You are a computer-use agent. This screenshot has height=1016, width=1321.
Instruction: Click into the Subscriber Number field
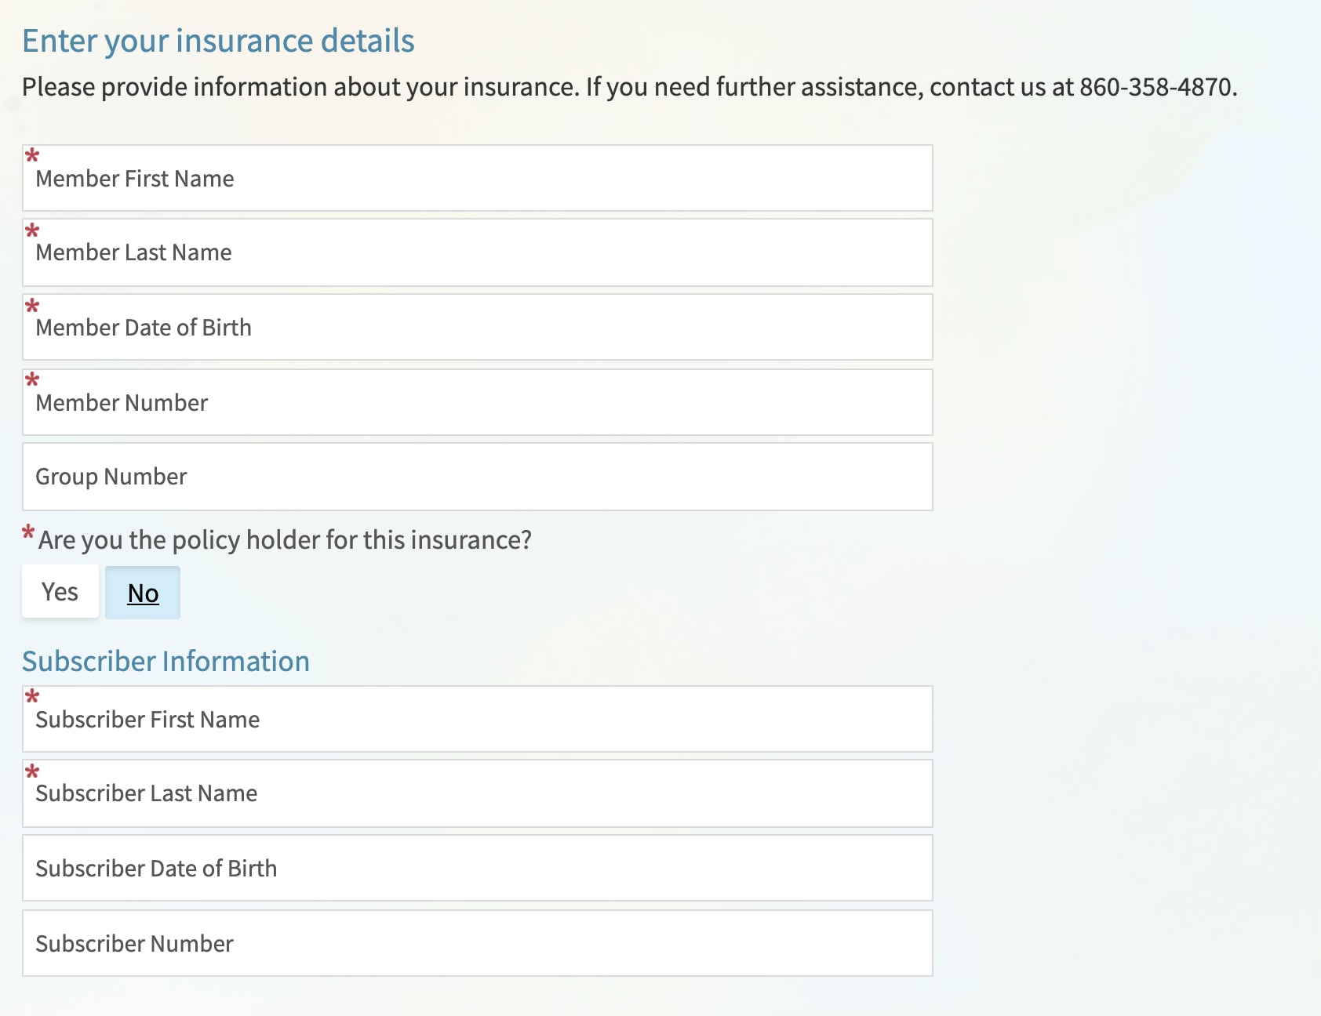point(477,943)
